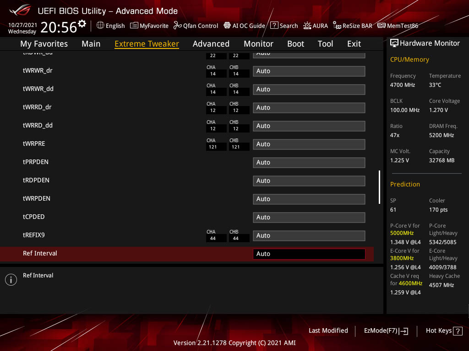Image resolution: width=469 pixels, height=351 pixels.
Task: Click the Ref Interval Auto value field
Action: click(309, 254)
